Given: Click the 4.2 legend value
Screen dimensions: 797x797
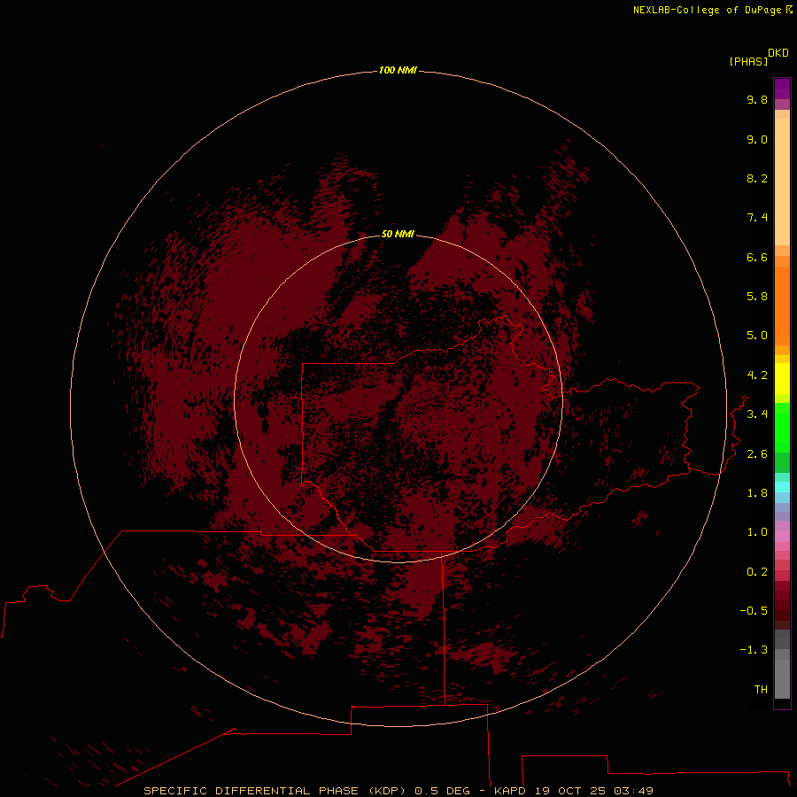Looking at the screenshot, I should [757, 375].
